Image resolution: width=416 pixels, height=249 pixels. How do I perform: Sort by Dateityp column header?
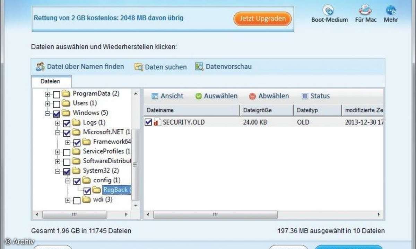pyautogui.click(x=318, y=110)
